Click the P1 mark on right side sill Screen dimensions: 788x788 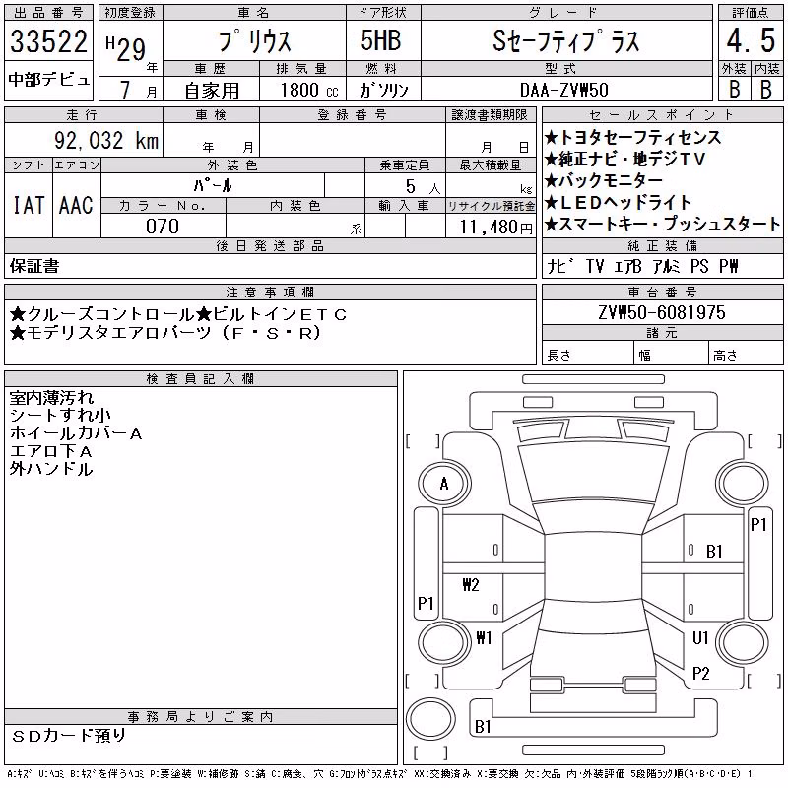coord(758,525)
